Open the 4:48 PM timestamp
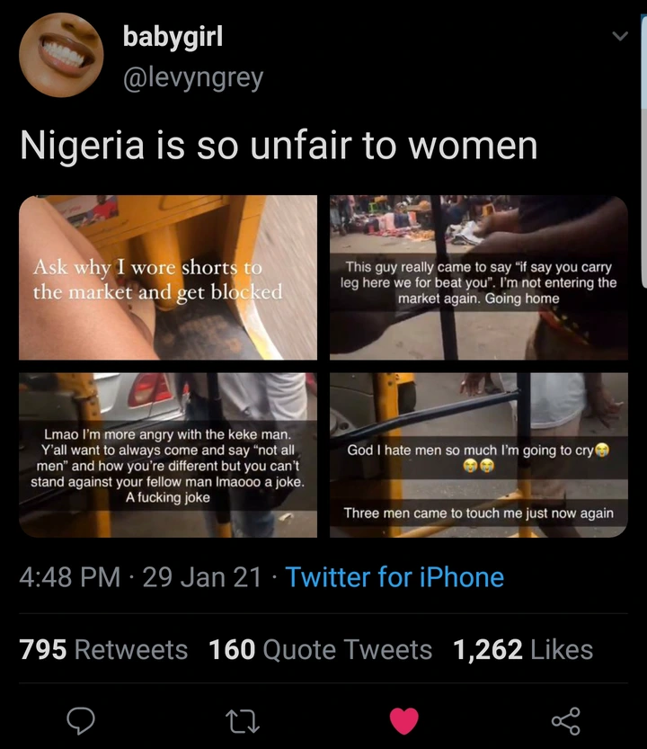 pos(70,577)
